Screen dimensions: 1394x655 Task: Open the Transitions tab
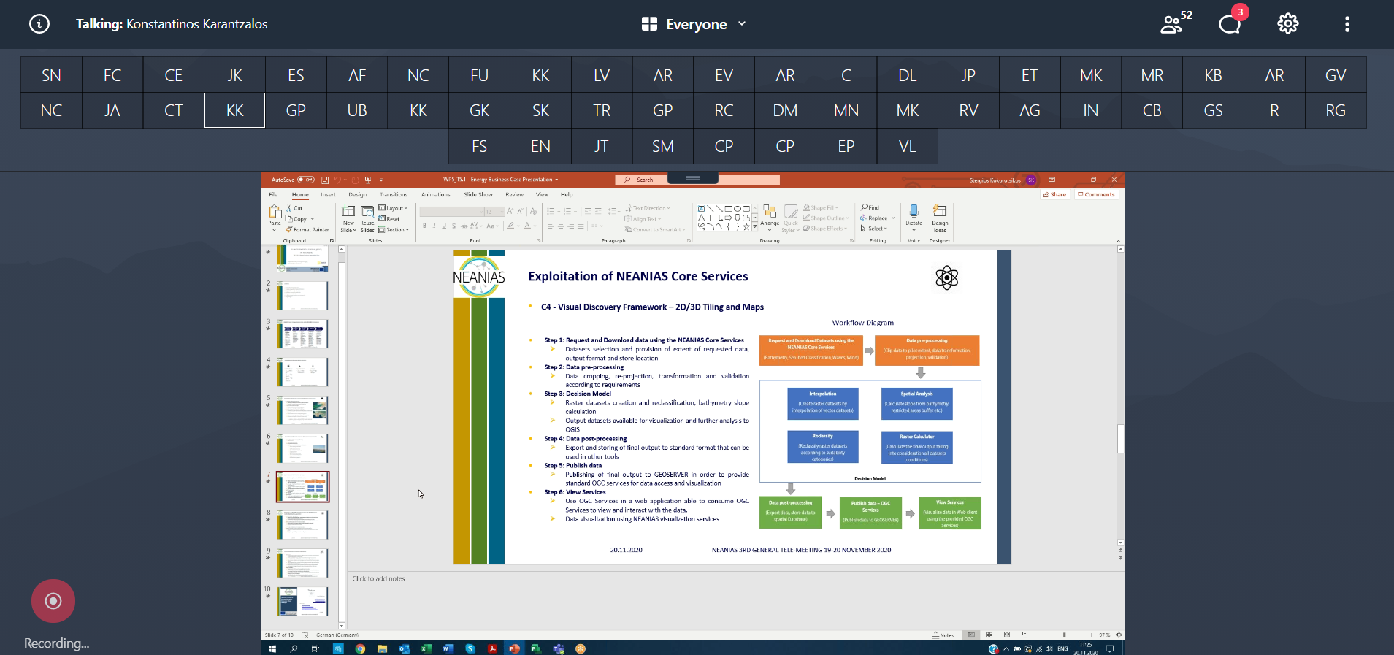tap(394, 195)
